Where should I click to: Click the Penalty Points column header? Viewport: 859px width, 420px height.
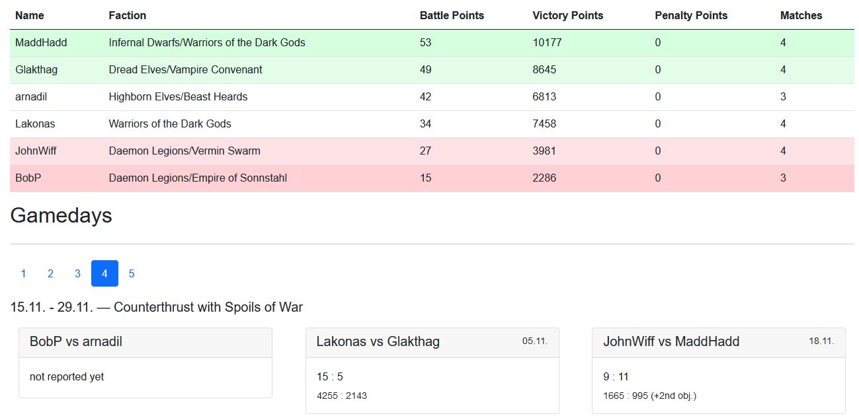[x=691, y=15]
